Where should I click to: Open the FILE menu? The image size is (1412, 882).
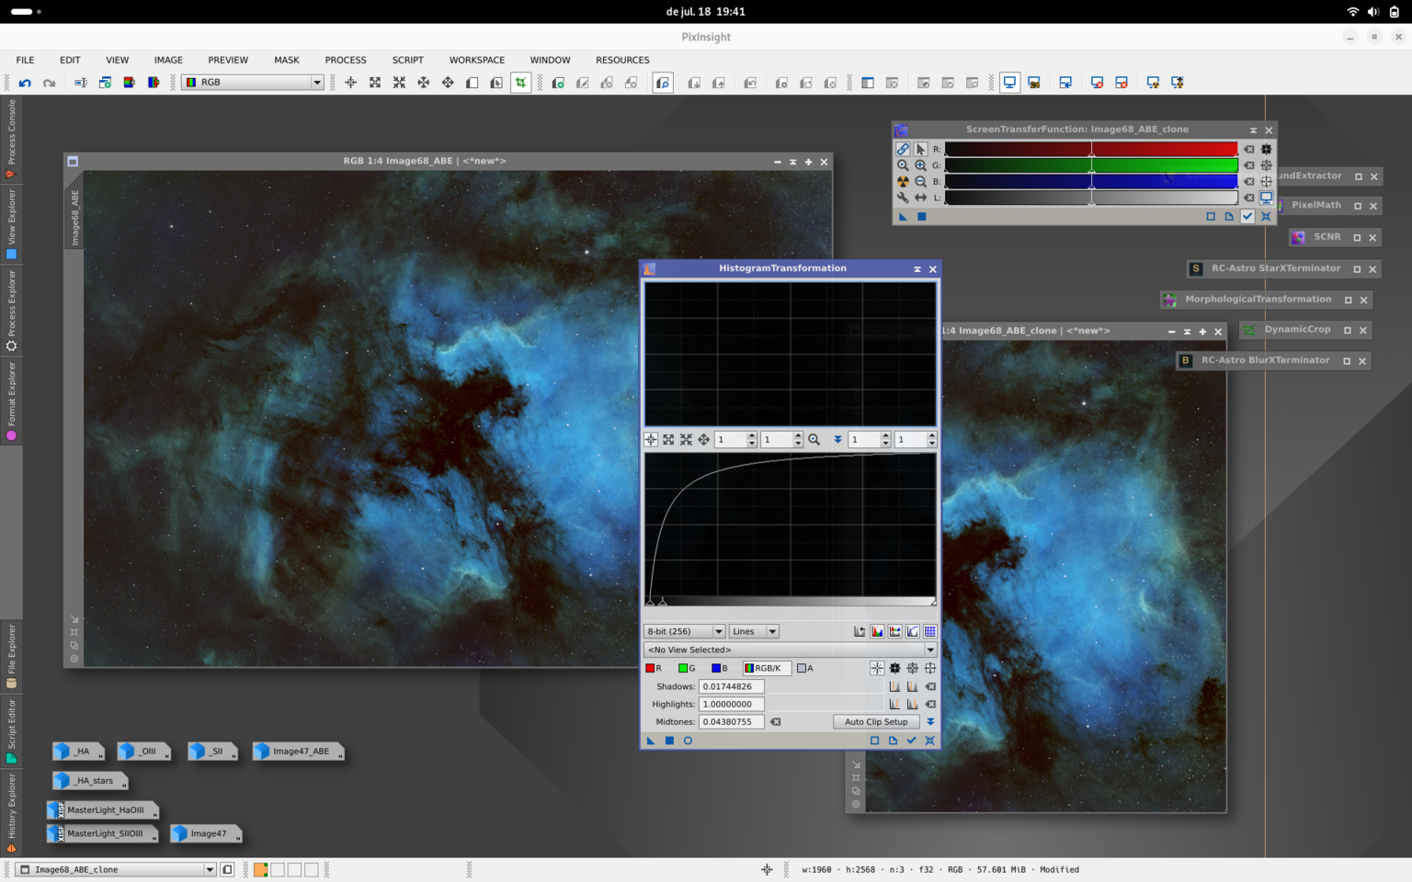25,60
